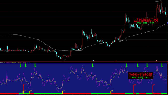Image resolution: width=168 pixels, height=95 pixels.
Task: Click the red Chinese watermark in upper chart
Action: [146, 20]
